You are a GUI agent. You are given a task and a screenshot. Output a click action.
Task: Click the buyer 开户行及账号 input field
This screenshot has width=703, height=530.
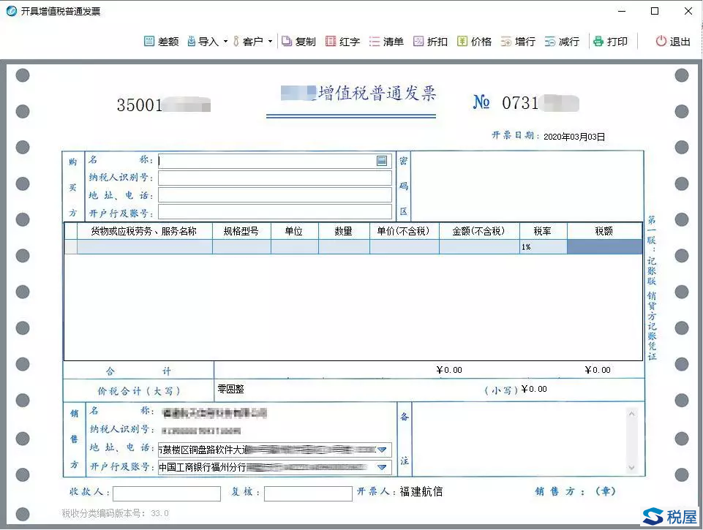275,212
